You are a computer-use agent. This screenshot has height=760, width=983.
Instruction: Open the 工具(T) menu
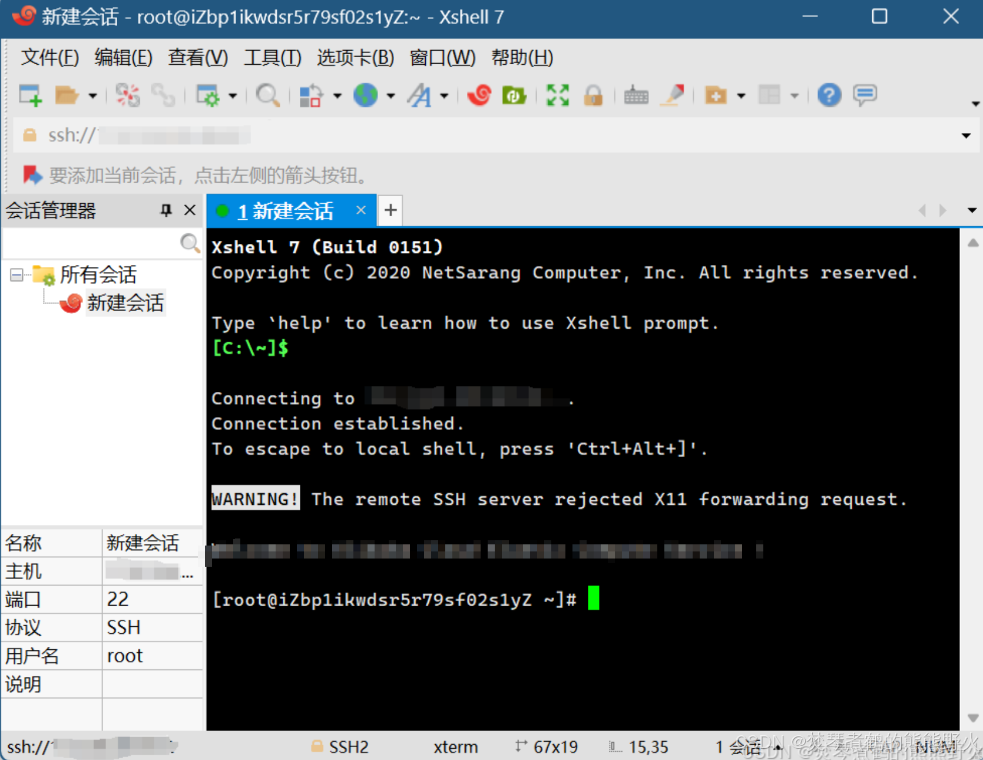[273, 58]
